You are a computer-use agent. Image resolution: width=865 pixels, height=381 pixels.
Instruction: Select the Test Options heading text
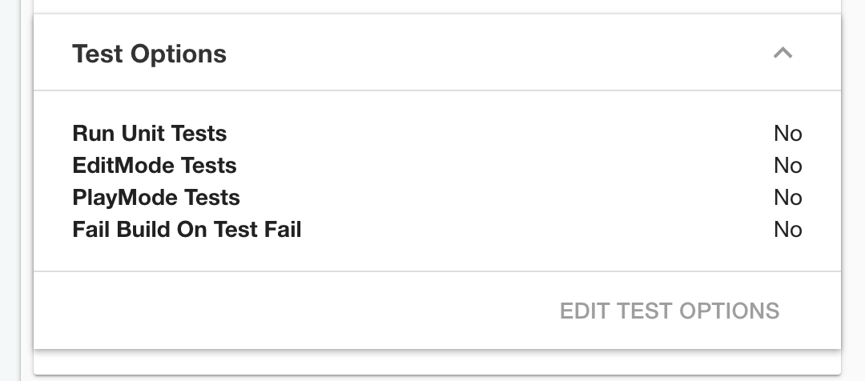tap(150, 54)
